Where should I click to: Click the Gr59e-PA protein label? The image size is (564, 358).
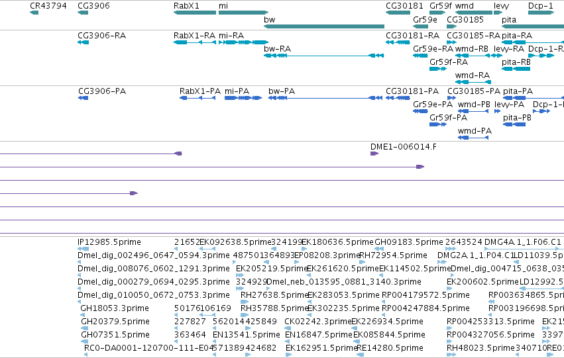(433, 105)
